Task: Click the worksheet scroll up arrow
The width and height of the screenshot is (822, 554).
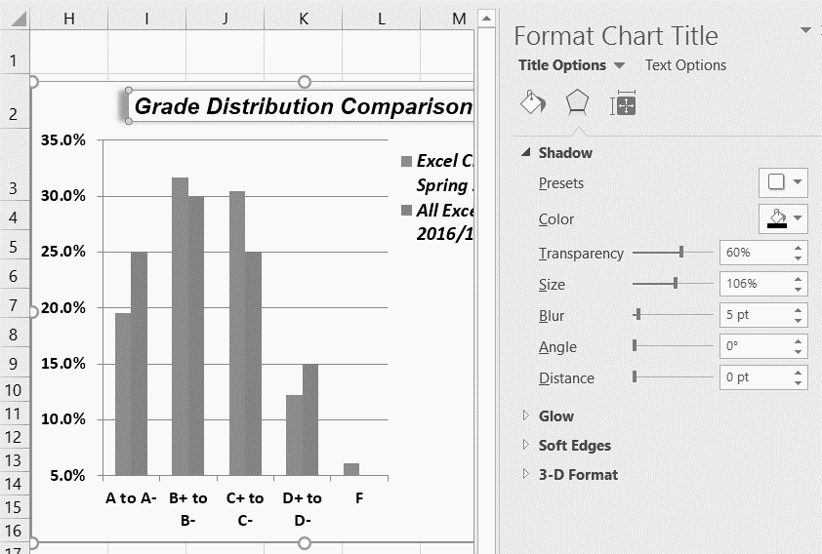Action: coord(486,19)
